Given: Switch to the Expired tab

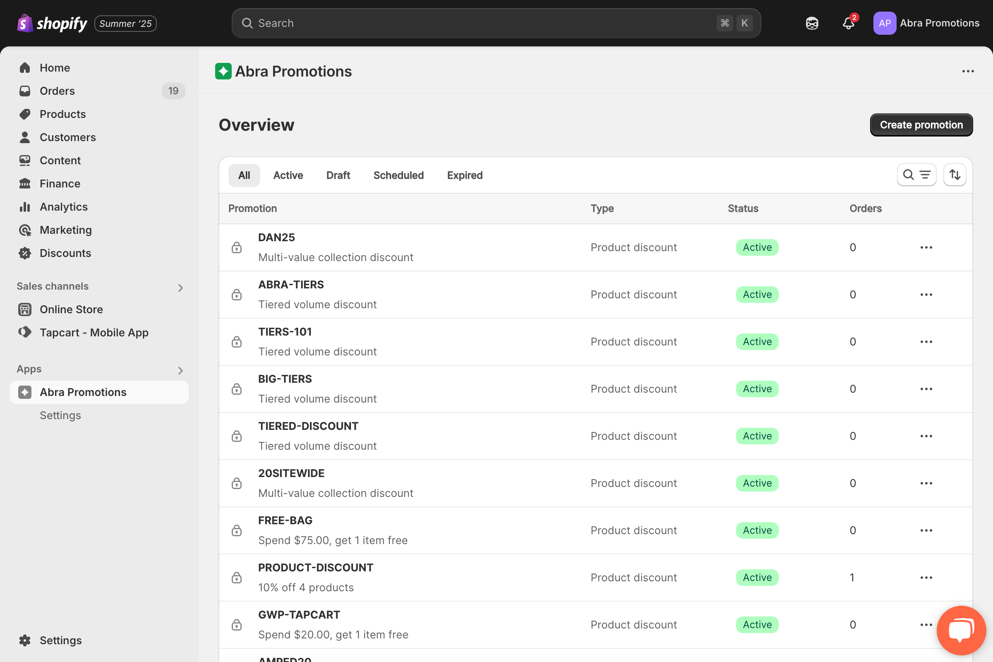Looking at the screenshot, I should pos(464,175).
